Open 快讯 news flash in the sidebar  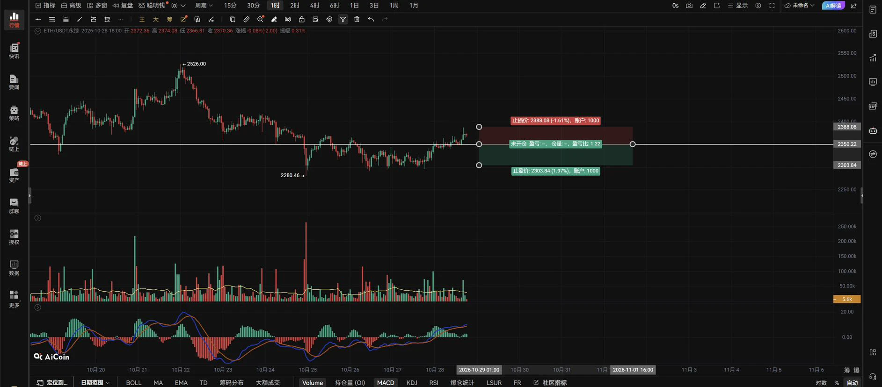14,50
